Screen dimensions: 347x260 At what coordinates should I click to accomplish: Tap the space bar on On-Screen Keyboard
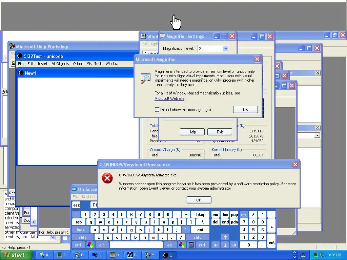click(x=136, y=245)
